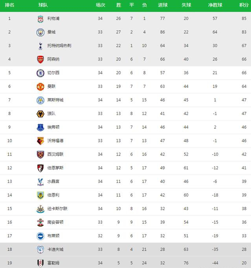251x268 pixels.
Task: Click the Arsenal cannon crest icon
Action: point(40,59)
